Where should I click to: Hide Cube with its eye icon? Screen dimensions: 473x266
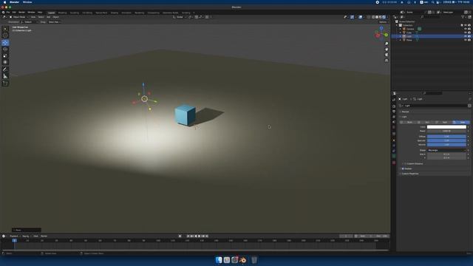point(466,33)
